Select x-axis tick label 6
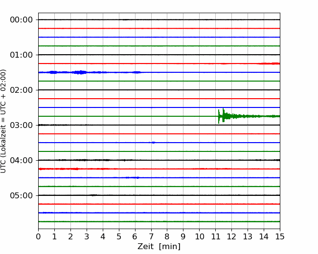The height and width of the screenshot is (254, 318). pos(135,236)
